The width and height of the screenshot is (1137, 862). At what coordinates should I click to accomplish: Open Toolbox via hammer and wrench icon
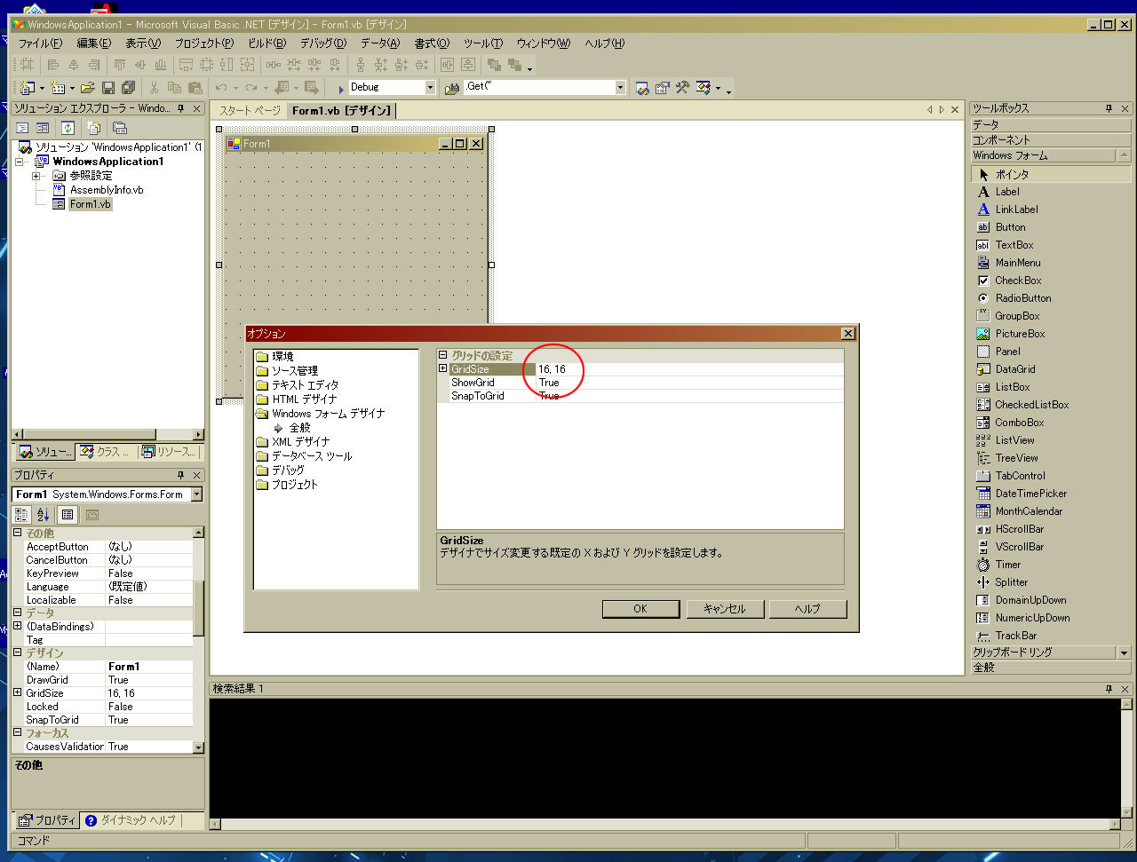tap(682, 88)
